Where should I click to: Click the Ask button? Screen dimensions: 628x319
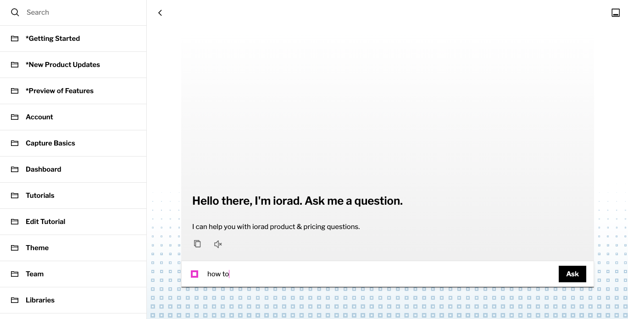click(x=572, y=274)
